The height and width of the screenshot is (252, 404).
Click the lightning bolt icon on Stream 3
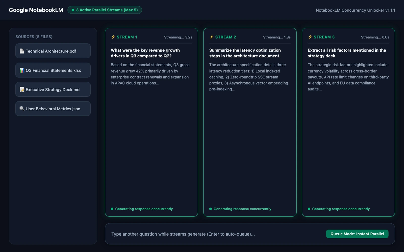(x=310, y=37)
